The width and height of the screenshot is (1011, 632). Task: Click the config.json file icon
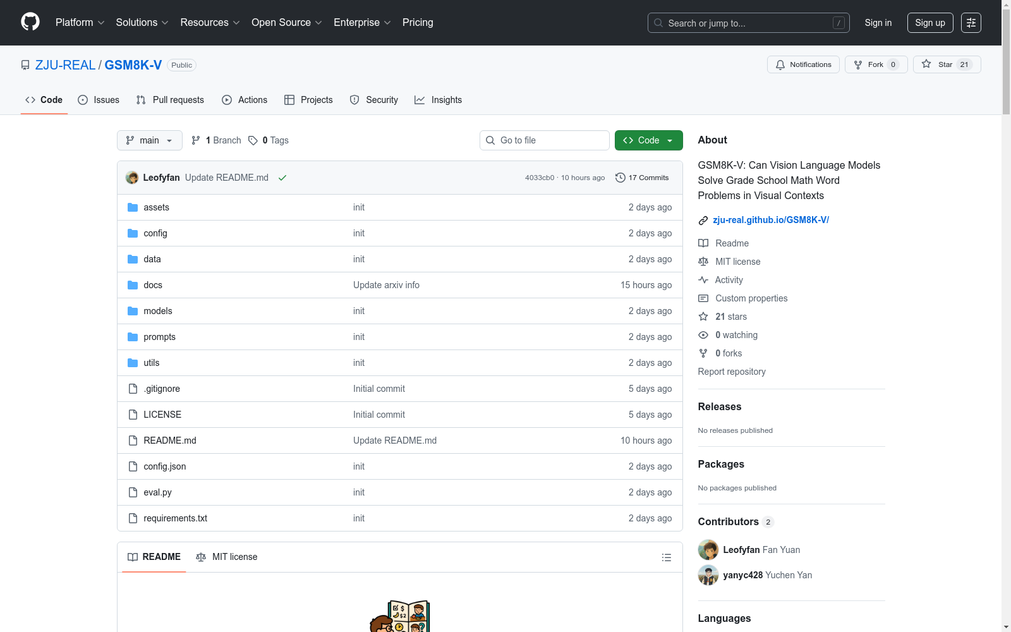133,466
